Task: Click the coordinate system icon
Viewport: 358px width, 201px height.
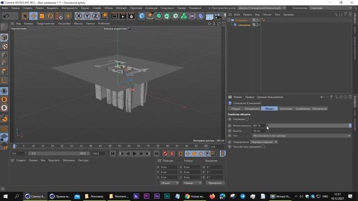Action: pyautogui.click(x=104, y=16)
